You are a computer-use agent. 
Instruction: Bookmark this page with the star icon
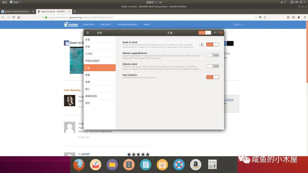(265, 17)
